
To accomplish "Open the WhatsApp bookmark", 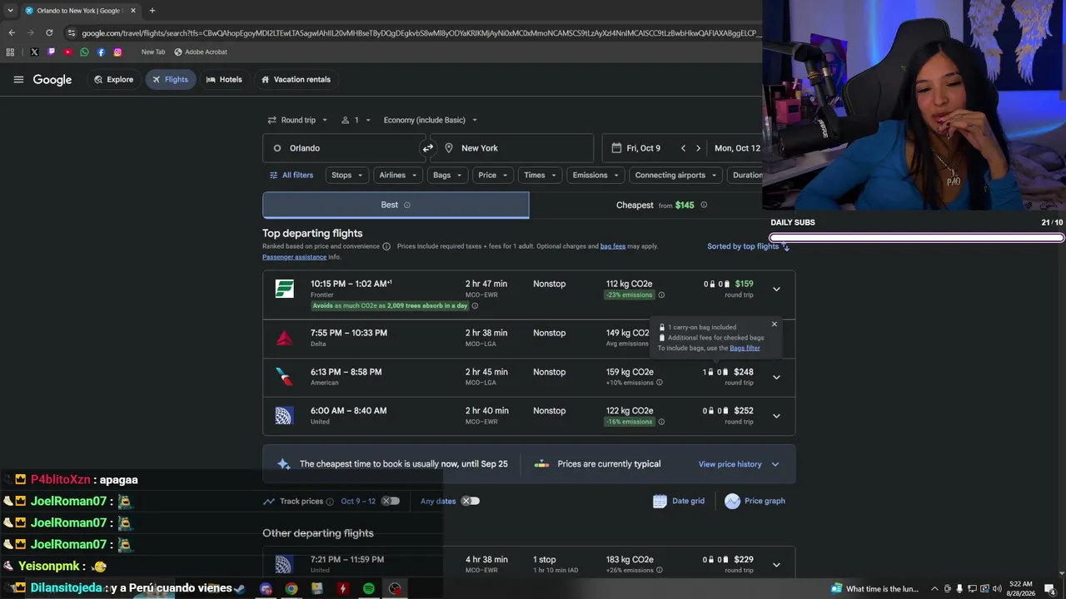I will (x=84, y=52).
